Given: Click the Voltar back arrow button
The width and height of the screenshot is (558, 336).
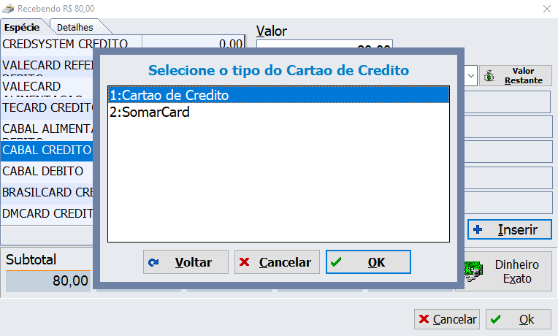Looking at the screenshot, I should click(x=186, y=262).
